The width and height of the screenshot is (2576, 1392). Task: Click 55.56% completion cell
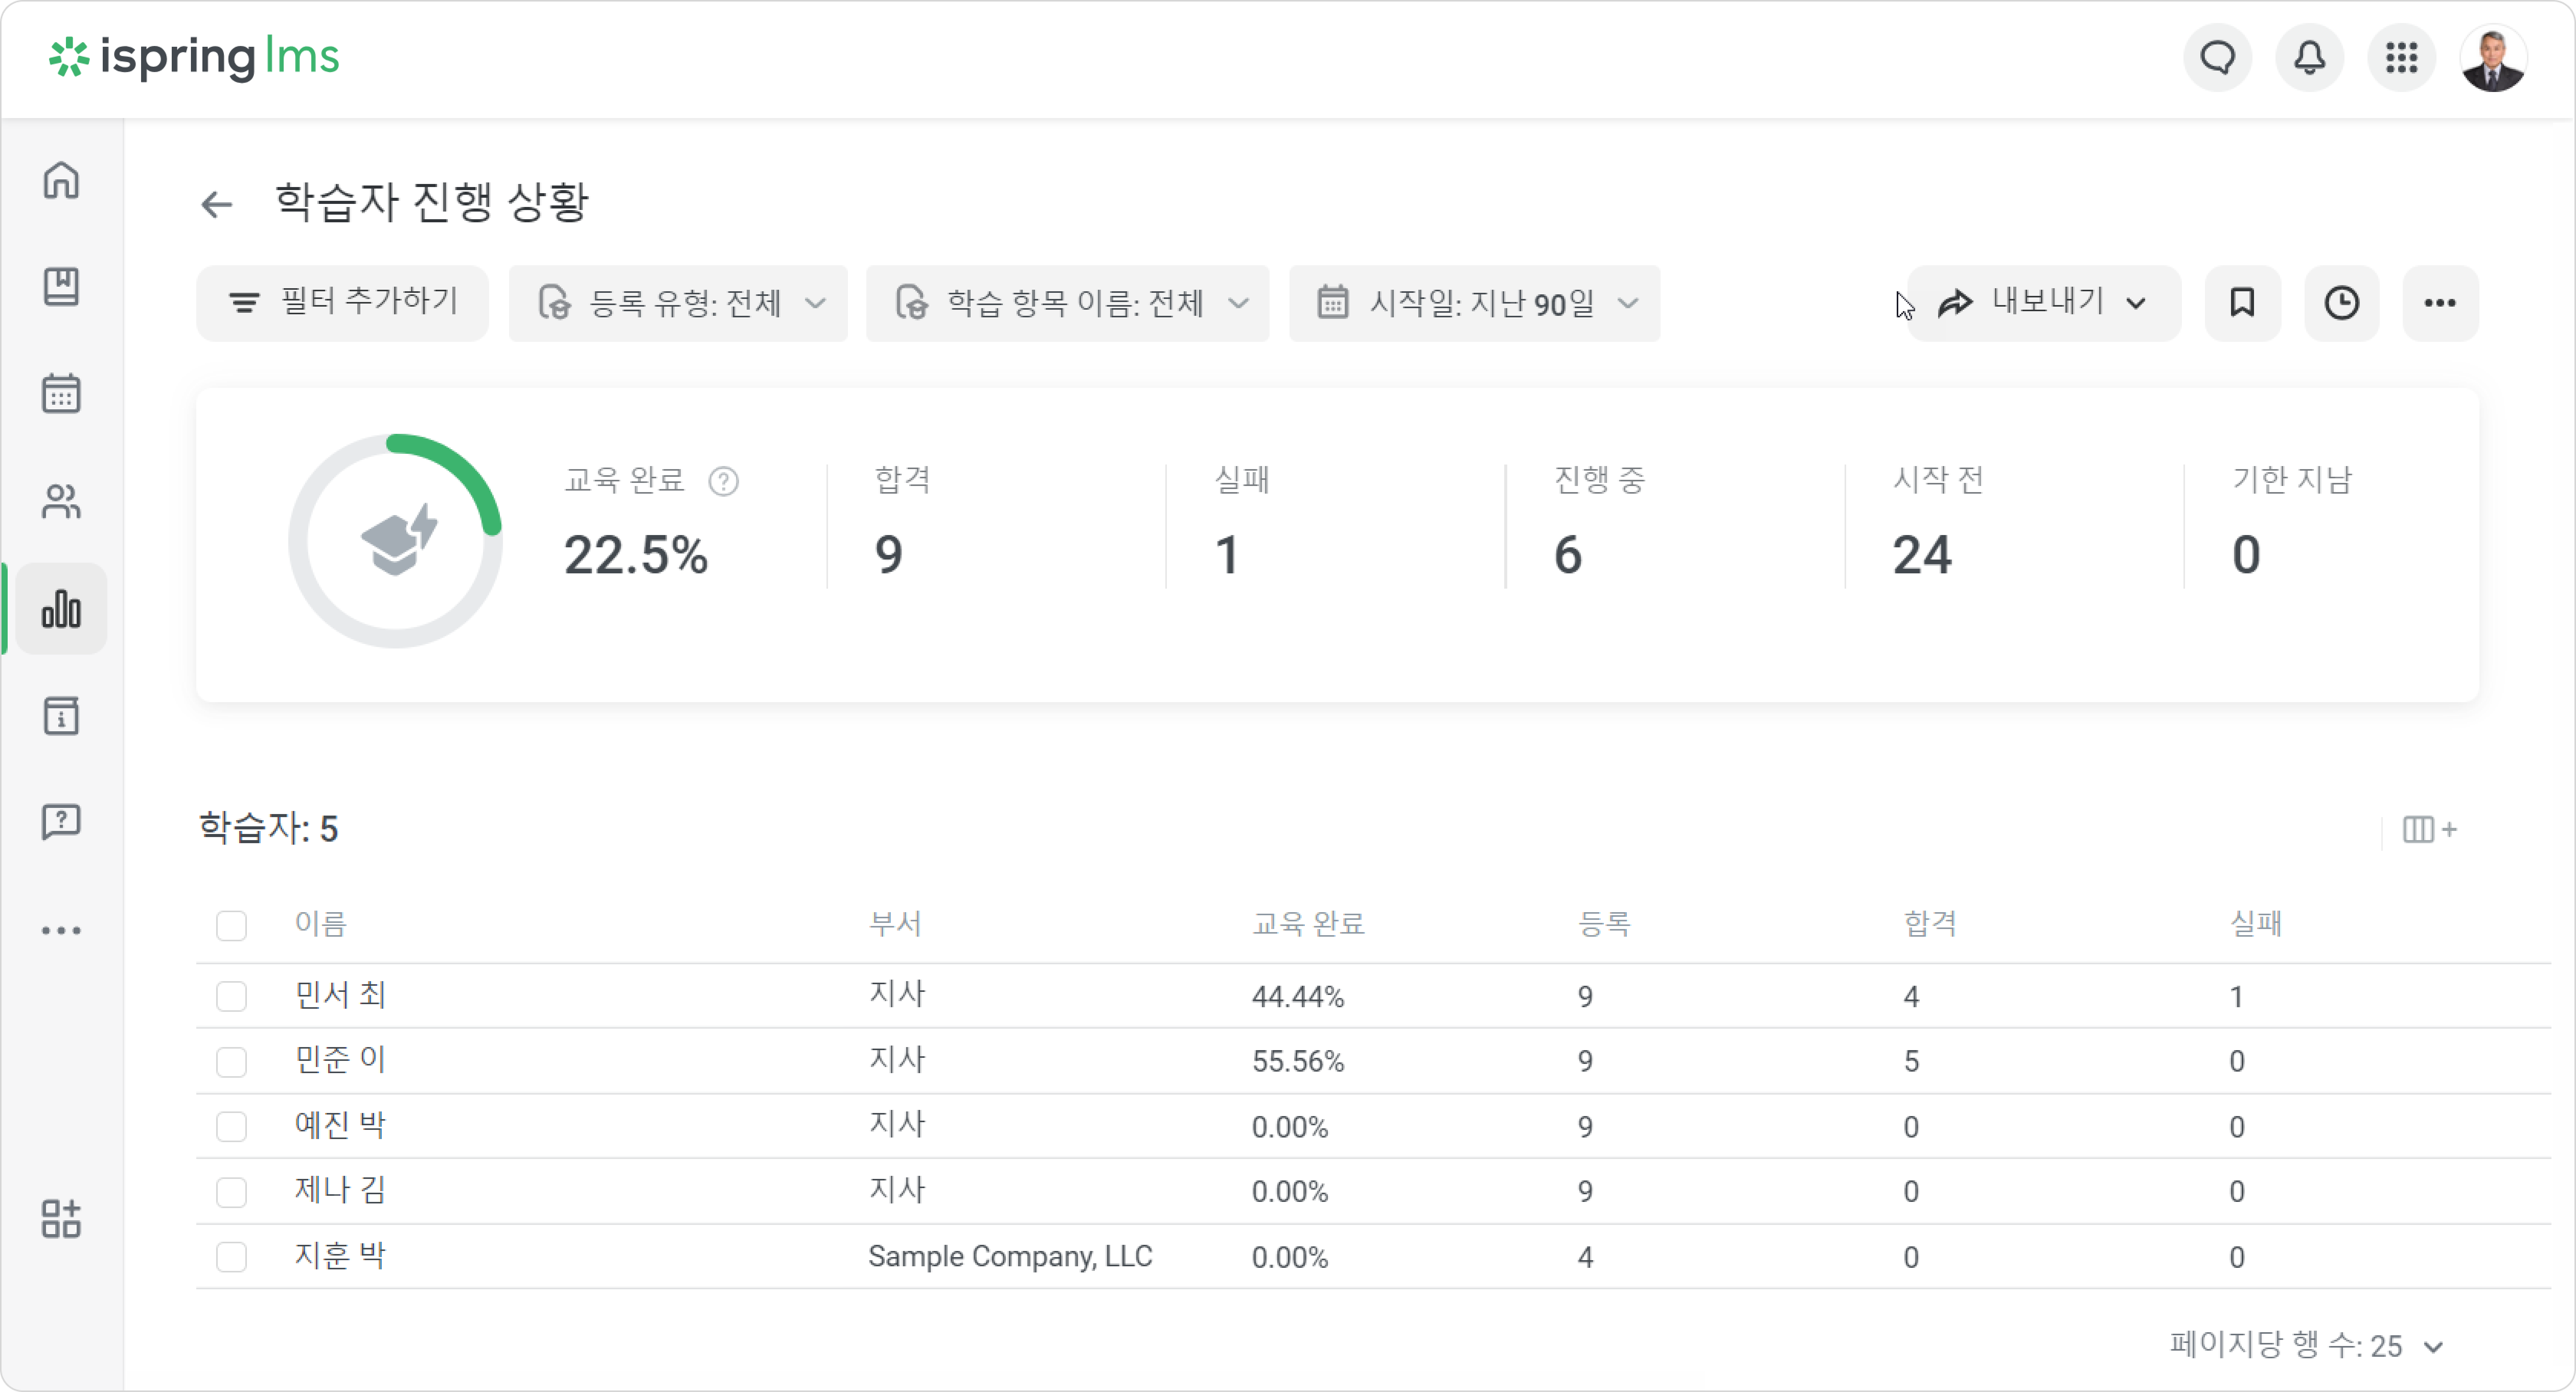coord(1298,1062)
